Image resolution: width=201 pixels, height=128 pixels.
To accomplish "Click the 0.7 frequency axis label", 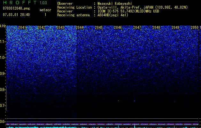I will click(x=2, y=106).
